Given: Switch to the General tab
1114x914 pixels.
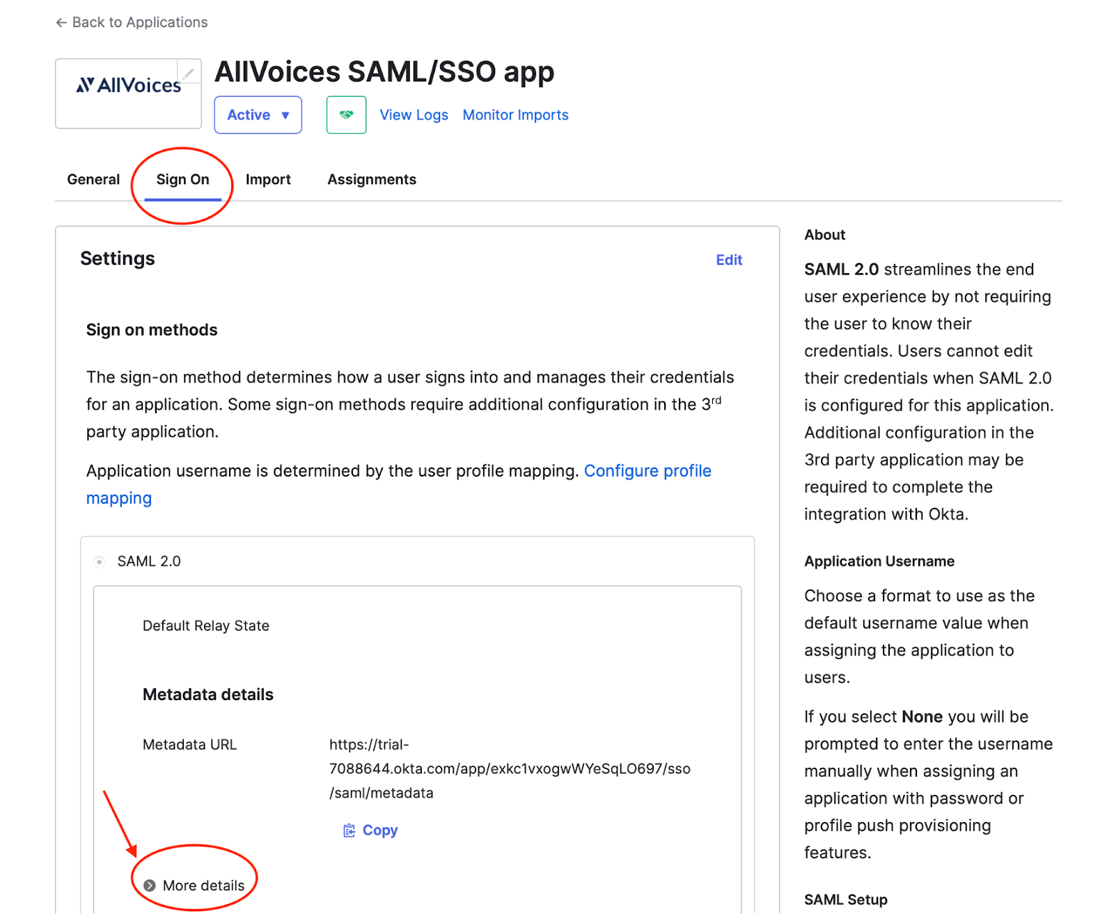Looking at the screenshot, I should 93,180.
